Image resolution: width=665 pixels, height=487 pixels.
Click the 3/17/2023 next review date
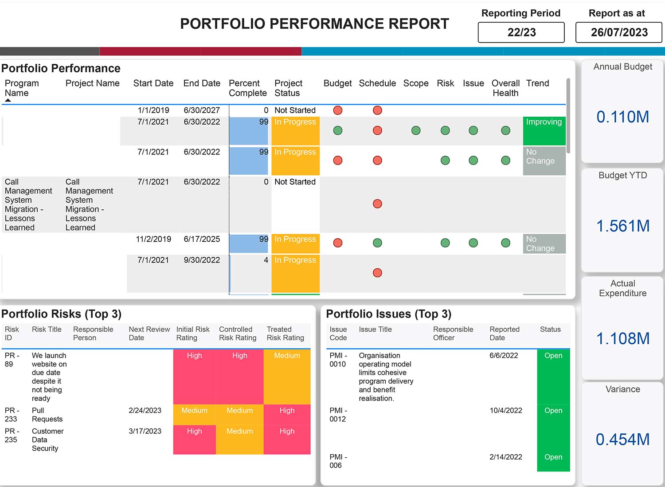[x=145, y=431]
